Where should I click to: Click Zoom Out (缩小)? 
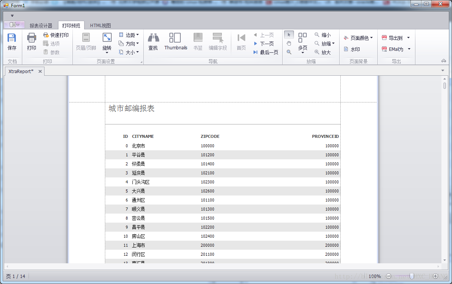pyautogui.click(x=323, y=35)
